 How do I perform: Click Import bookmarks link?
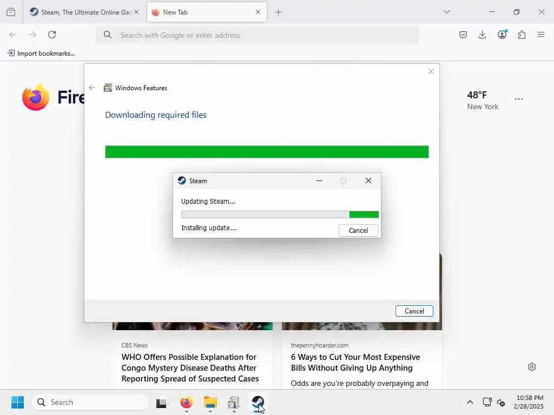pos(41,53)
